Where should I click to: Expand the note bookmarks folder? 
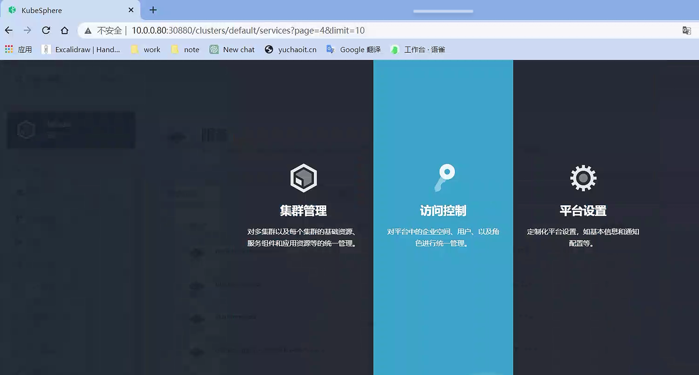[185, 49]
